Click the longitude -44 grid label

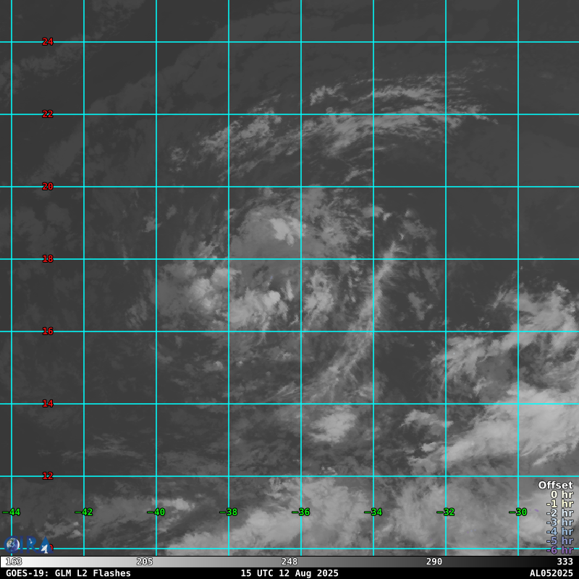[x=12, y=512]
